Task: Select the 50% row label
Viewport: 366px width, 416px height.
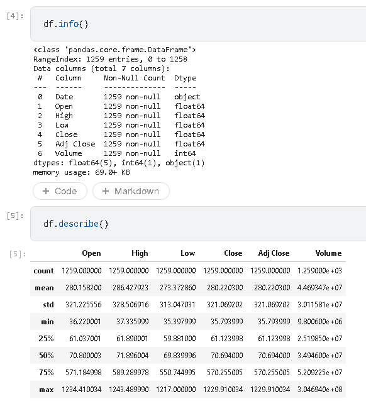Action: [46, 356]
